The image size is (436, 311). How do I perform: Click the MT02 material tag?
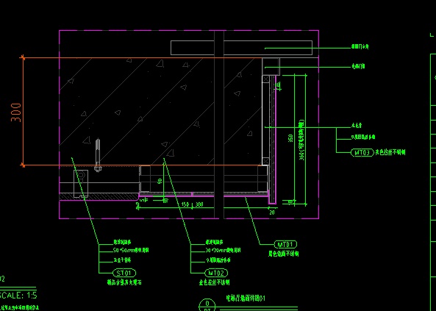coord(216,273)
